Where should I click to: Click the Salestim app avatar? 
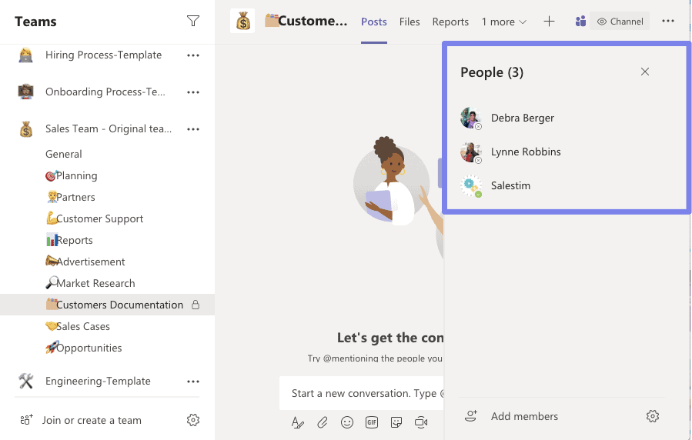click(470, 186)
